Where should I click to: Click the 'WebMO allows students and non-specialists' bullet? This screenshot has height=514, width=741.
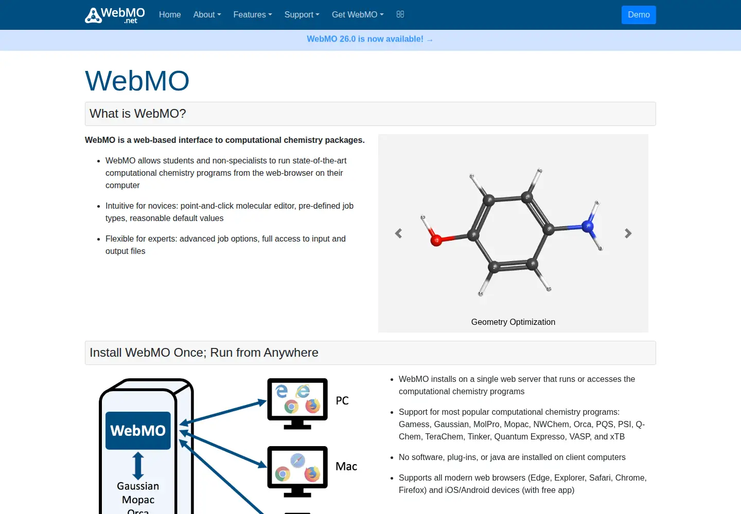(x=226, y=173)
